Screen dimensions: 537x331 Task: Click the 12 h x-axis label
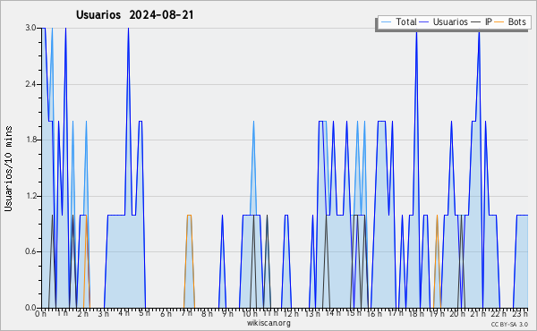291,314
